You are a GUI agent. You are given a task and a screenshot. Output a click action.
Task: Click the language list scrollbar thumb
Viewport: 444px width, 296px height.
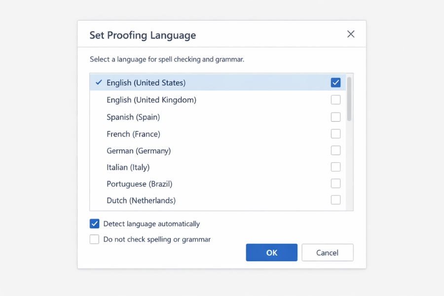click(349, 99)
